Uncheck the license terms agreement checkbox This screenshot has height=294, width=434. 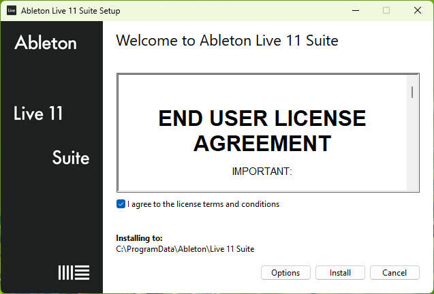[x=121, y=204]
